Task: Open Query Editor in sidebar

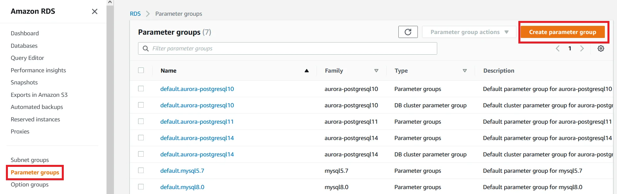Action: [x=27, y=58]
